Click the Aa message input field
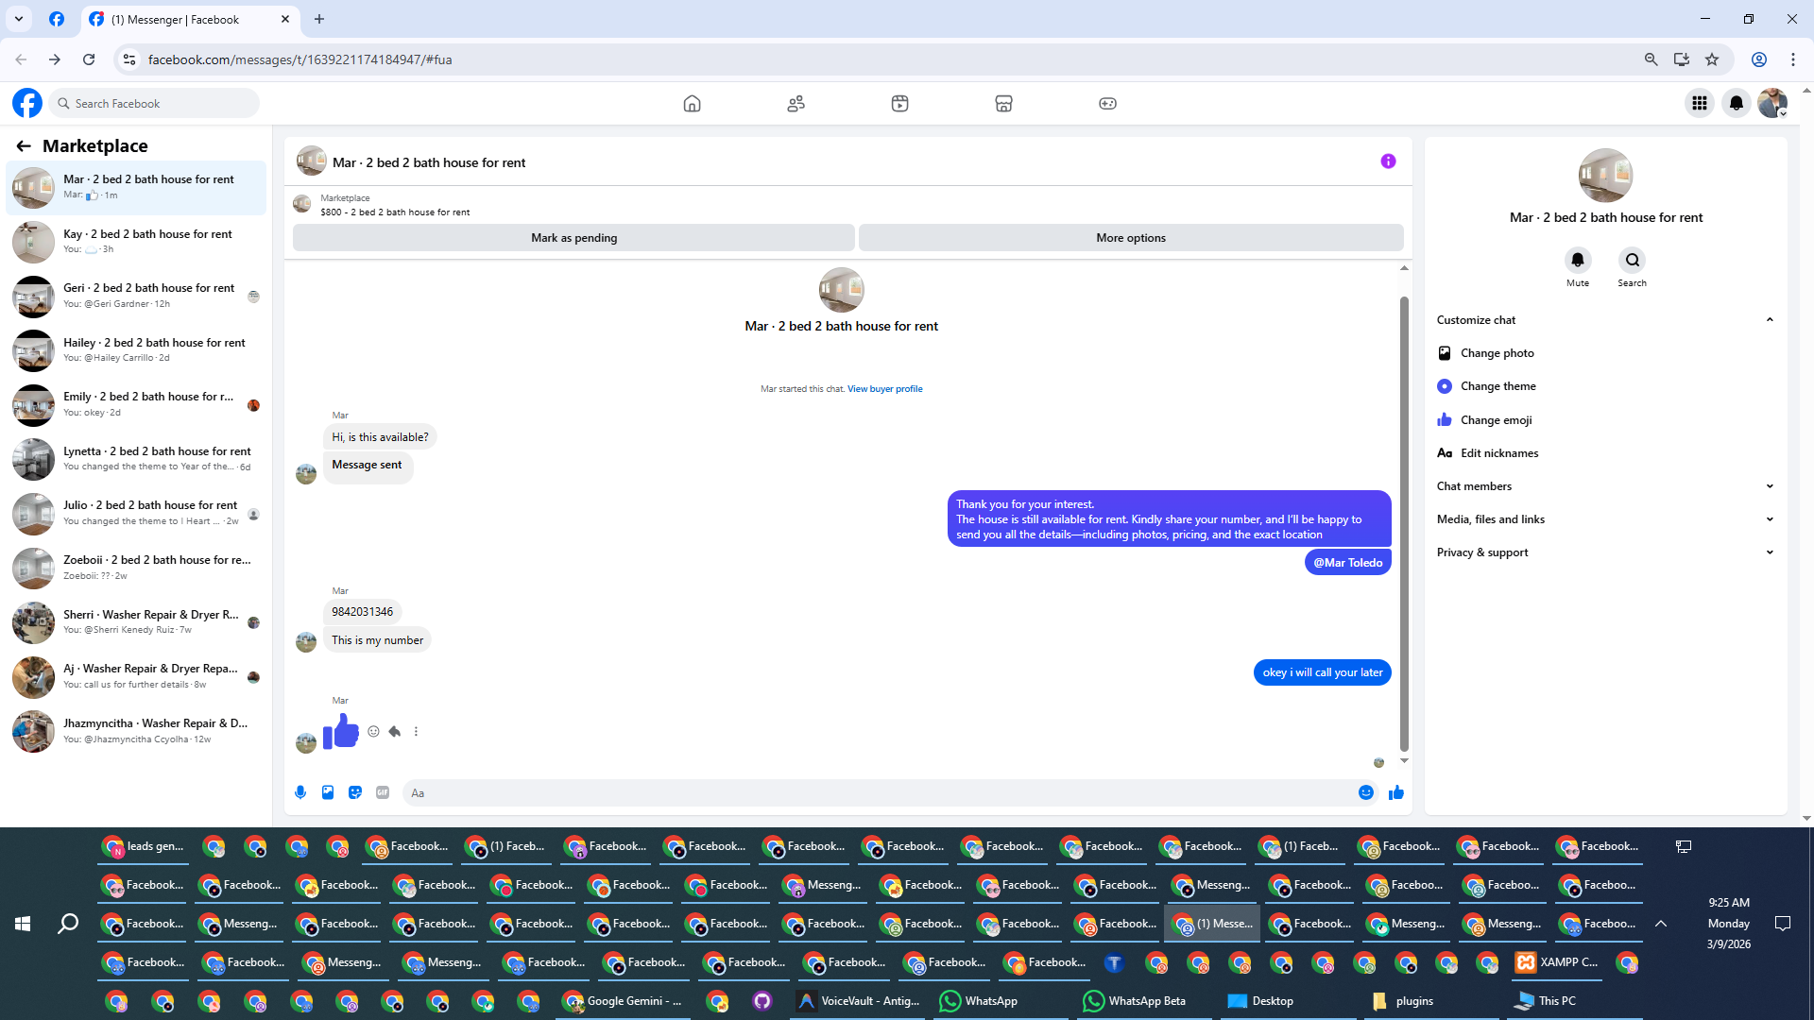Image resolution: width=1814 pixels, height=1020 pixels. pyautogui.click(x=879, y=792)
